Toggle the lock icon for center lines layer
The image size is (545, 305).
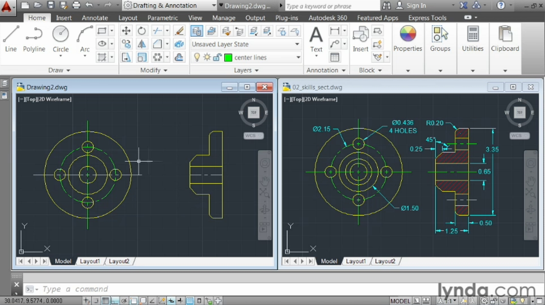point(217,57)
